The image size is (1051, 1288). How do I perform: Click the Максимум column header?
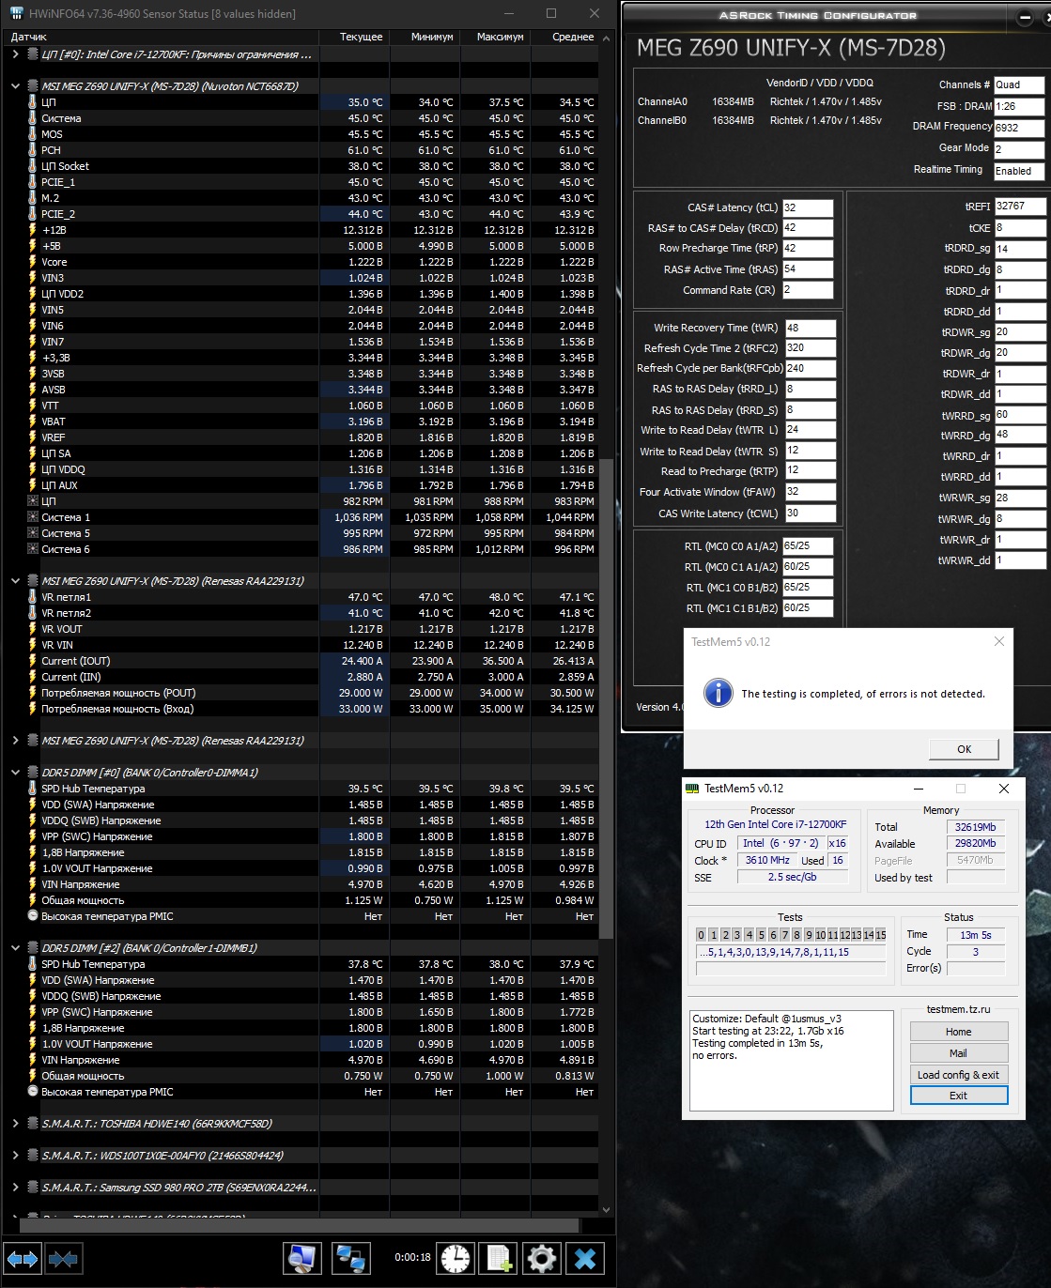tap(495, 37)
